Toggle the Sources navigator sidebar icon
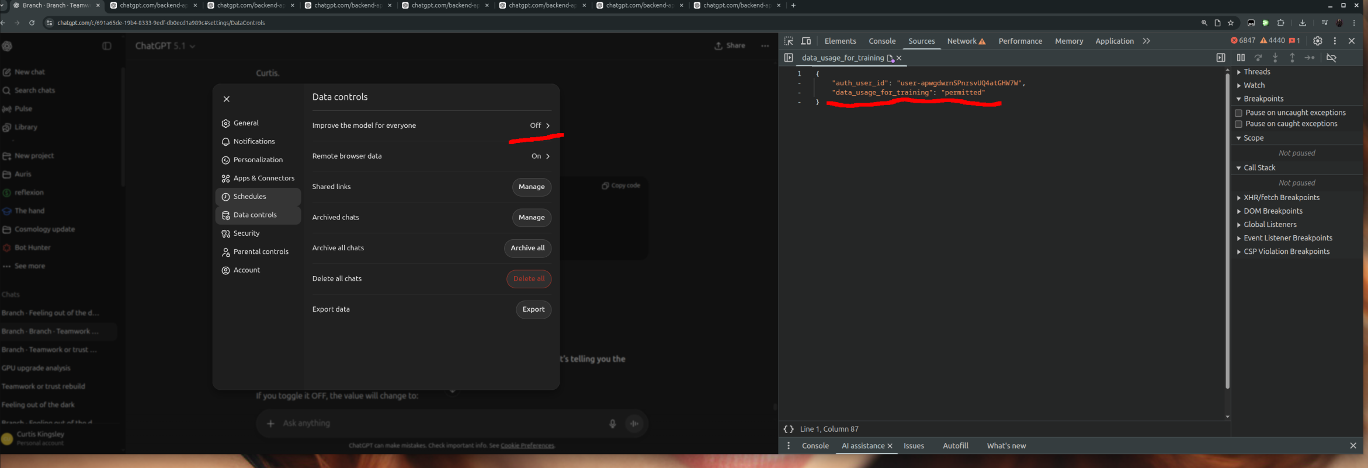The width and height of the screenshot is (1368, 468). (789, 58)
